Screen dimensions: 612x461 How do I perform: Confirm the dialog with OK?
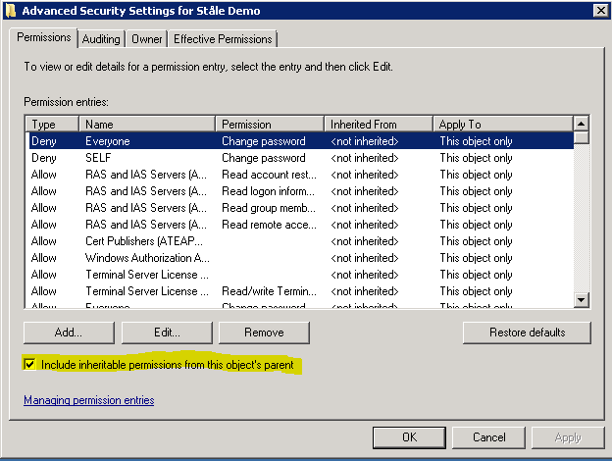pyautogui.click(x=409, y=437)
